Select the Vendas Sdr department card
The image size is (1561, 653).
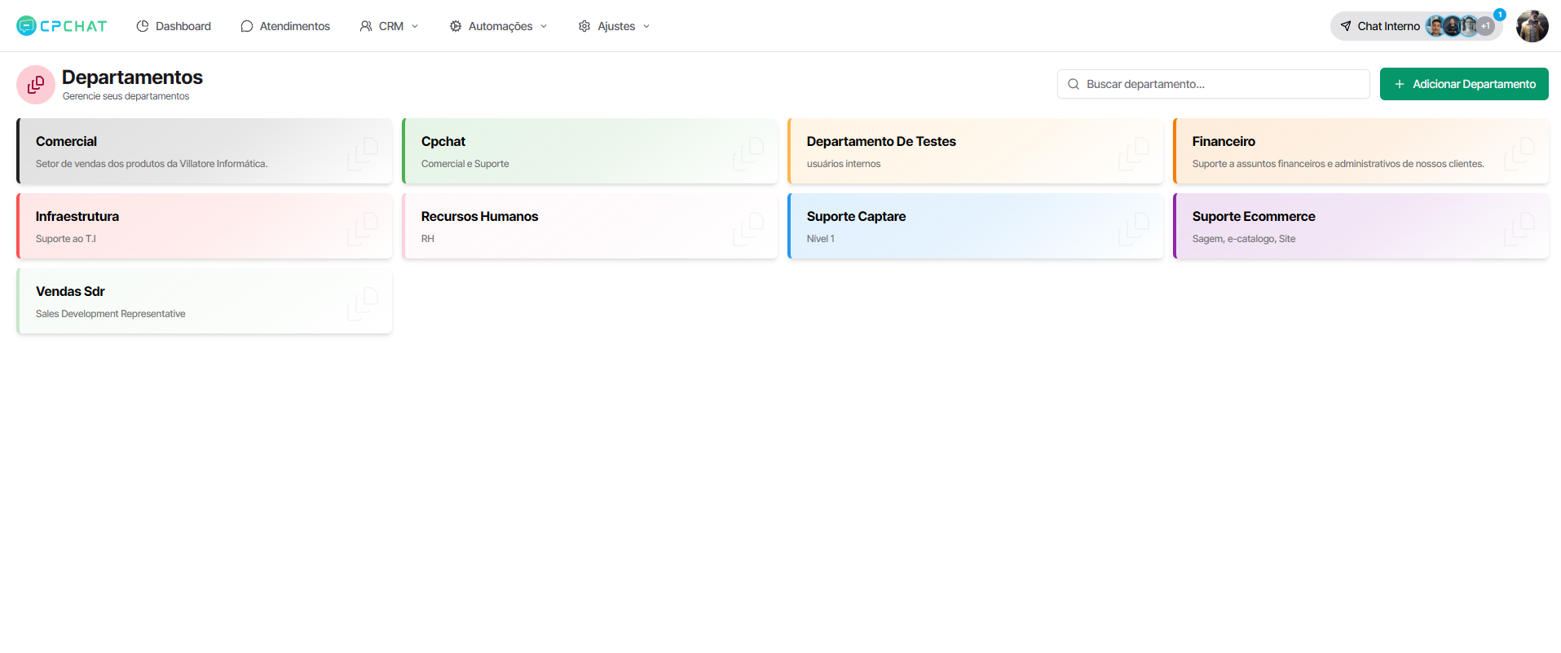(x=204, y=301)
